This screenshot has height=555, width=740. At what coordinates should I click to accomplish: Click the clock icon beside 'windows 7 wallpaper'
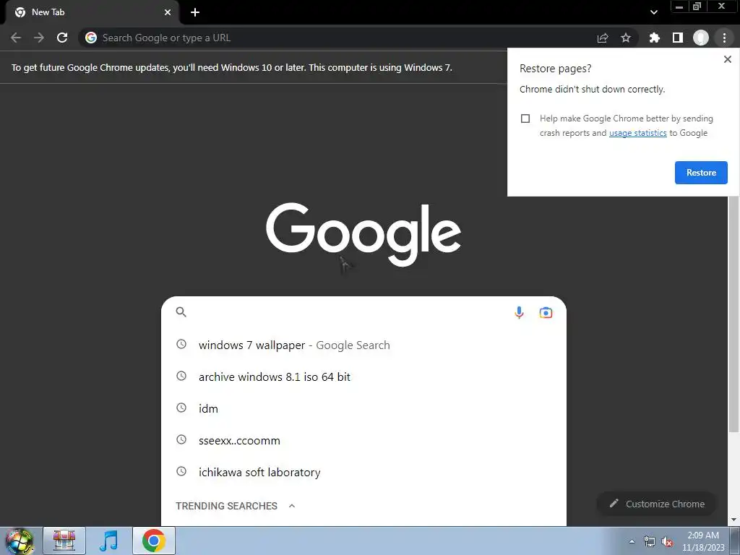tap(181, 344)
